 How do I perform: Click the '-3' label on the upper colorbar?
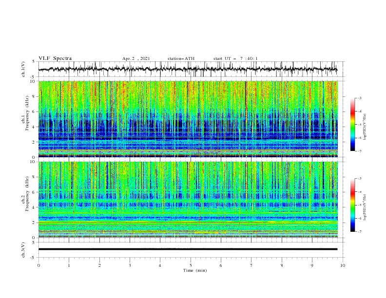359,98
